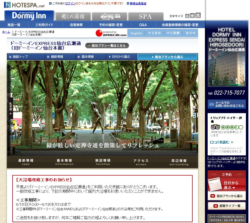Click 部屋タイプ一覧 button
Screen dimensions: 250x223
point(227,206)
